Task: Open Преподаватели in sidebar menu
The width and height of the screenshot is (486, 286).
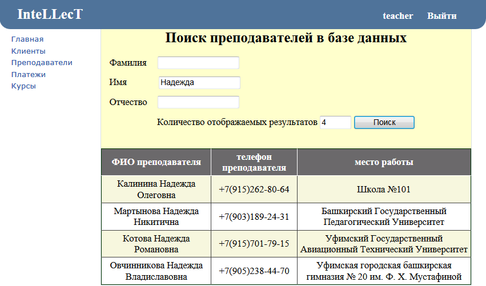Action: [x=42, y=63]
